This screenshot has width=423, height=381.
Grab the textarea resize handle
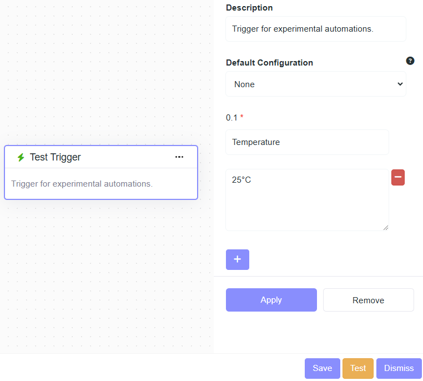(x=386, y=227)
